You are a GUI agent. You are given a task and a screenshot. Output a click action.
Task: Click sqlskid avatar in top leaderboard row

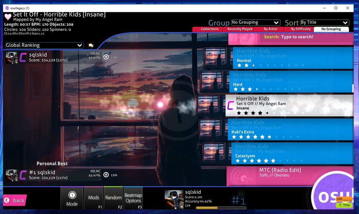tap(12, 57)
